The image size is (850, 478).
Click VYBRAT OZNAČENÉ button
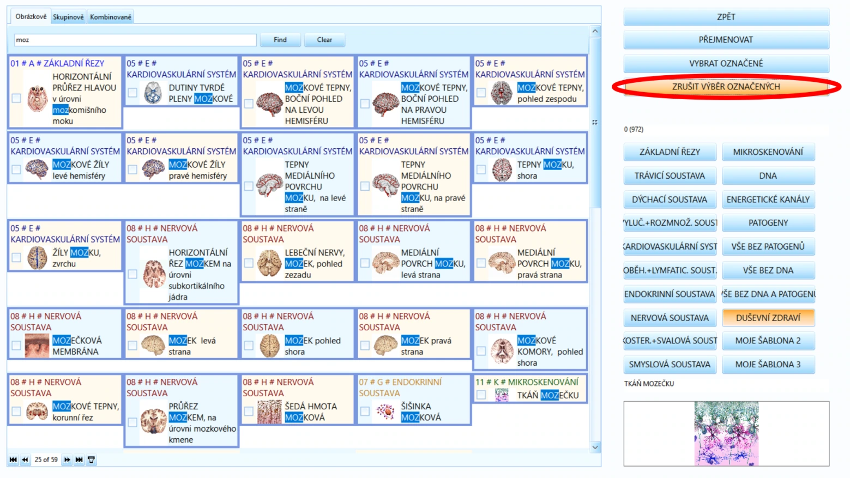(x=726, y=63)
